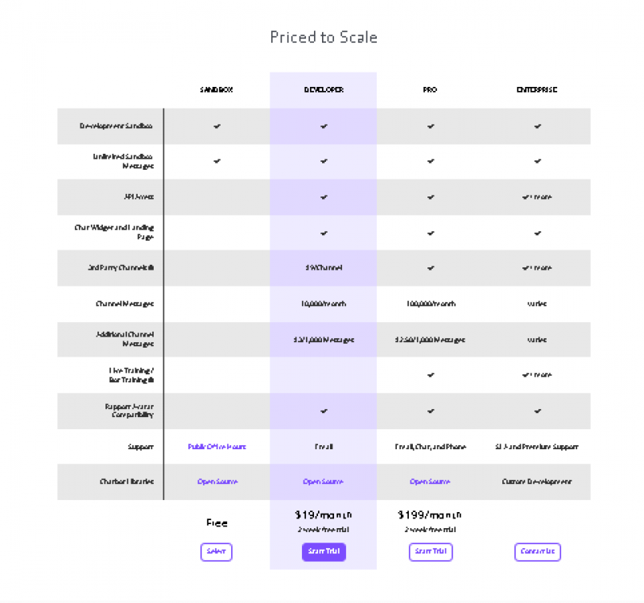Click the Enterprise Rapport Avatar Compatibility checkmark

(538, 411)
